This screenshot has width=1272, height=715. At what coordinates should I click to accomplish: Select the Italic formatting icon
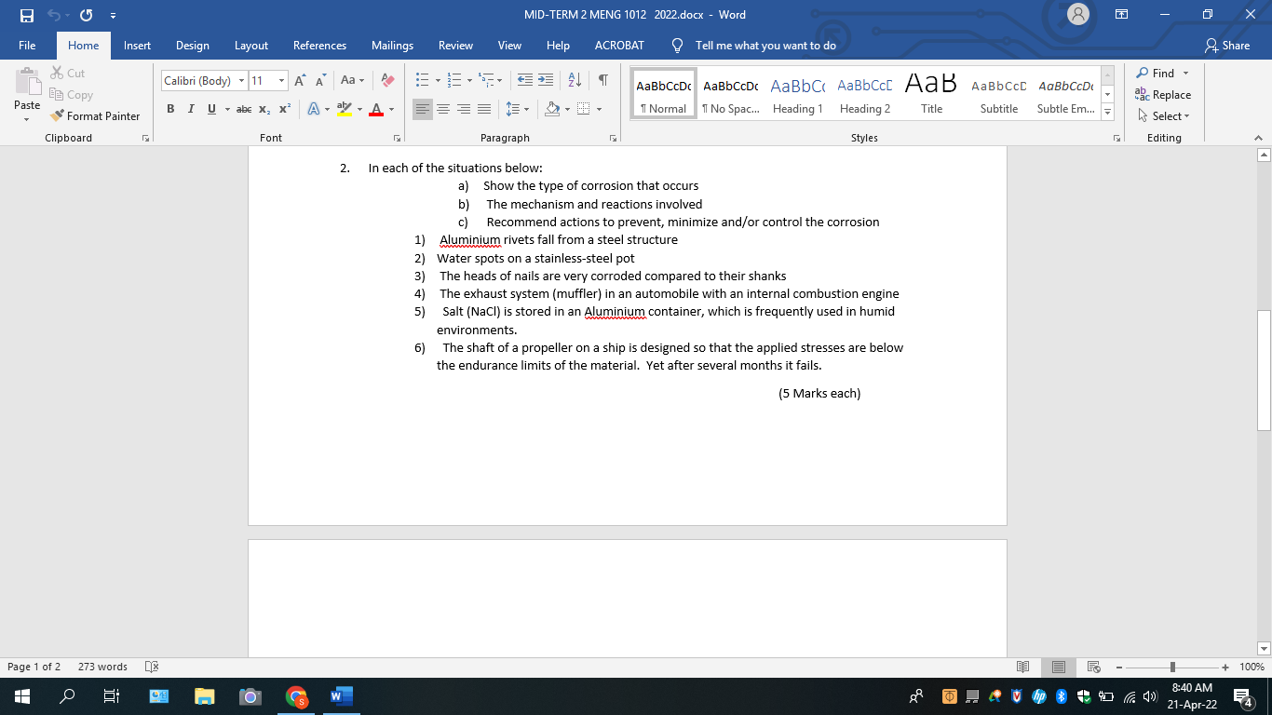tap(190, 109)
